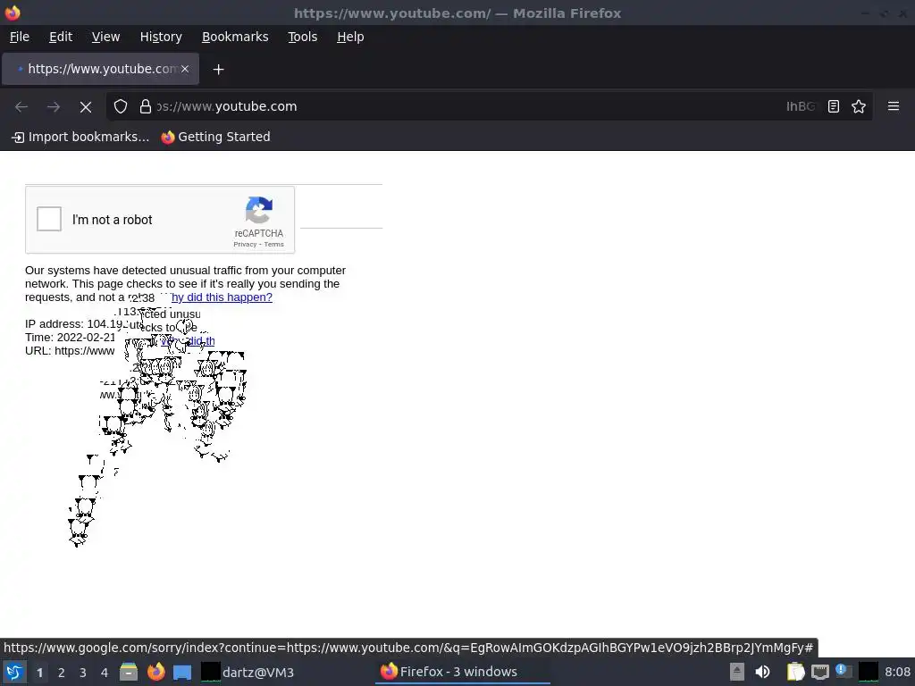The height and width of the screenshot is (686, 915).
Task: Select the youtube.com browser tab
Action: (x=100, y=69)
